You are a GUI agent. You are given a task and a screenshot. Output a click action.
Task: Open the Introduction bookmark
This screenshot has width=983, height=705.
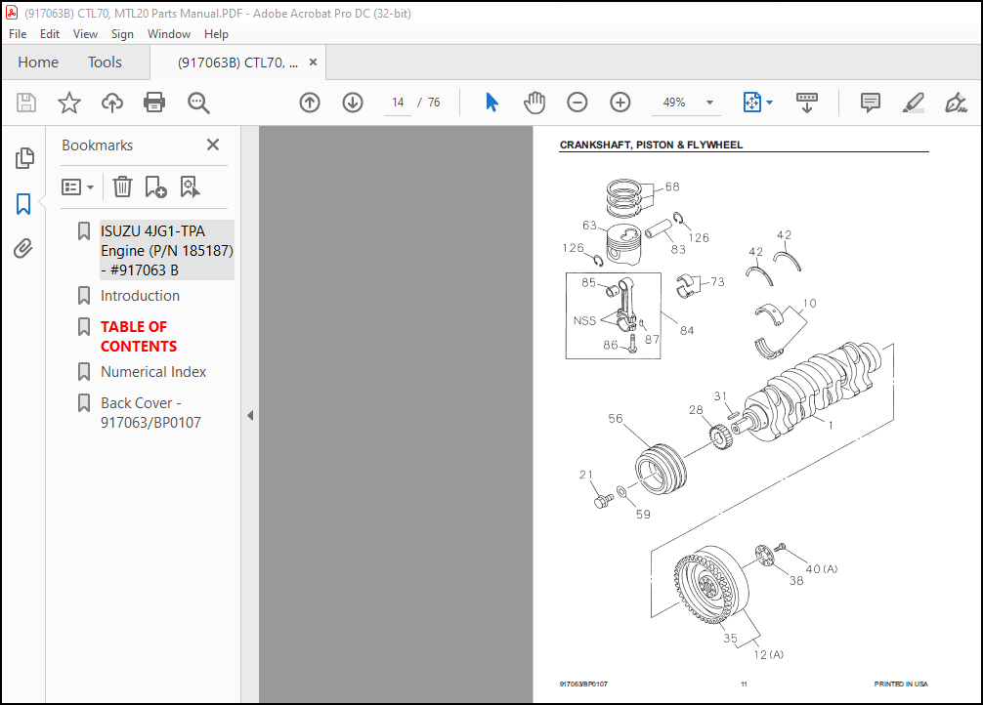tap(140, 296)
